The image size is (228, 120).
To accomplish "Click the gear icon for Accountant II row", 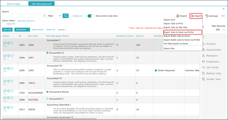I will 8,56.
